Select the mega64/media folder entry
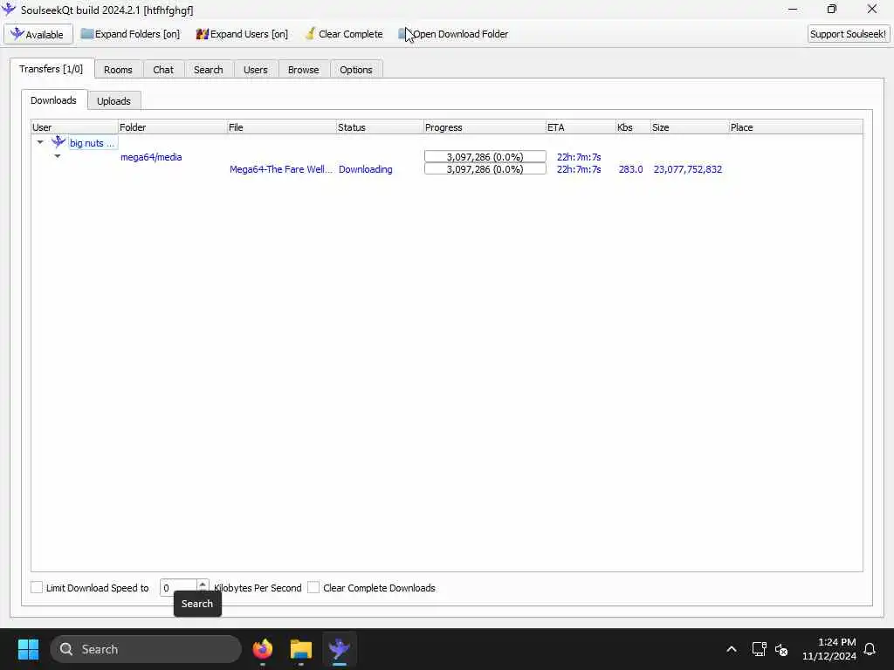The height and width of the screenshot is (670, 894). (151, 157)
